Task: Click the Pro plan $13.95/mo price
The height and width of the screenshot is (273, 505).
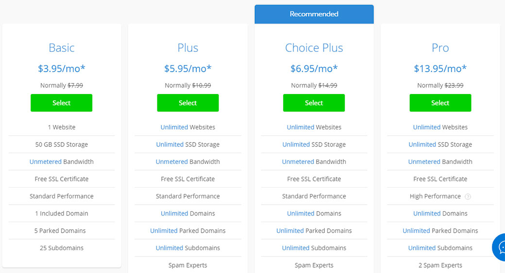Action: 440,69
